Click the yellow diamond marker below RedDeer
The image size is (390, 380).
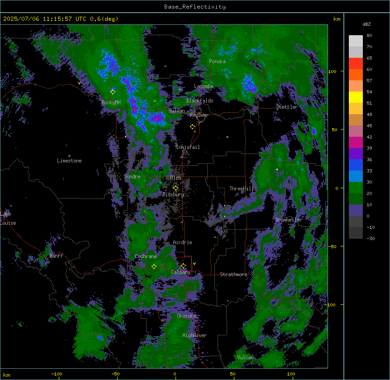[x=193, y=127]
